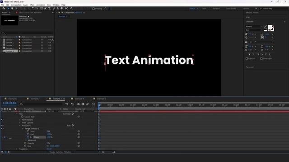Open the Composition menu
Image resolution: width=289 pixels, height=162 pixels.
pyautogui.click(x=16, y=5)
